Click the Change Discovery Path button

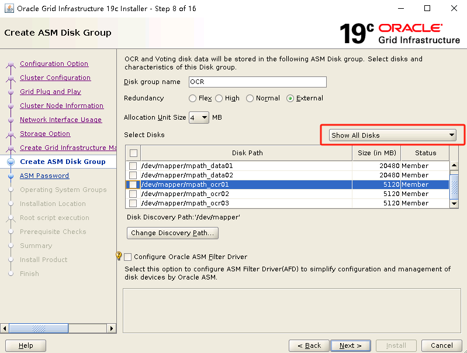point(173,233)
